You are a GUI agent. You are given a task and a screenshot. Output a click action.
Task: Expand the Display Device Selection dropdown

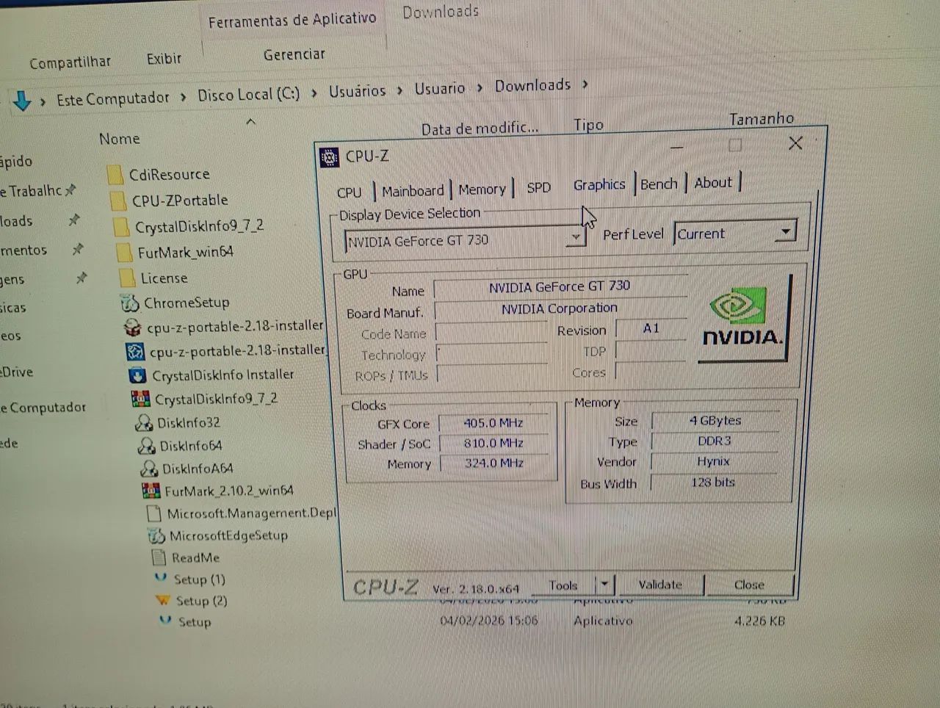[x=575, y=237]
